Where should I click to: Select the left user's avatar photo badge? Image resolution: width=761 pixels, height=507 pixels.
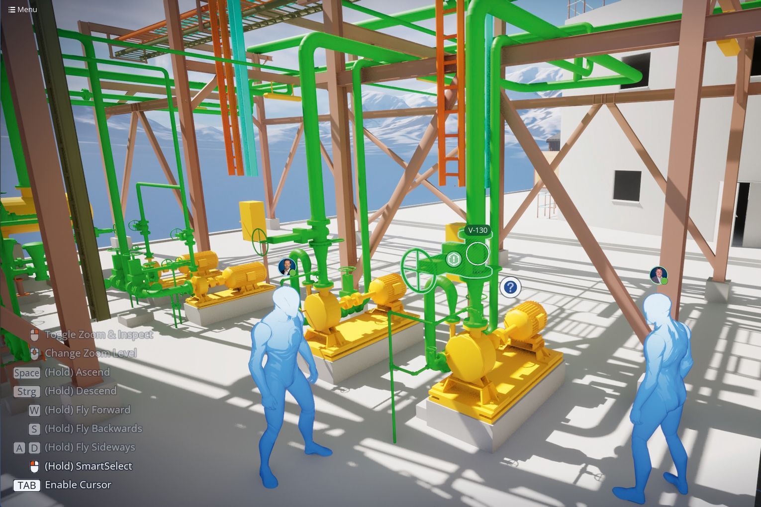(287, 267)
